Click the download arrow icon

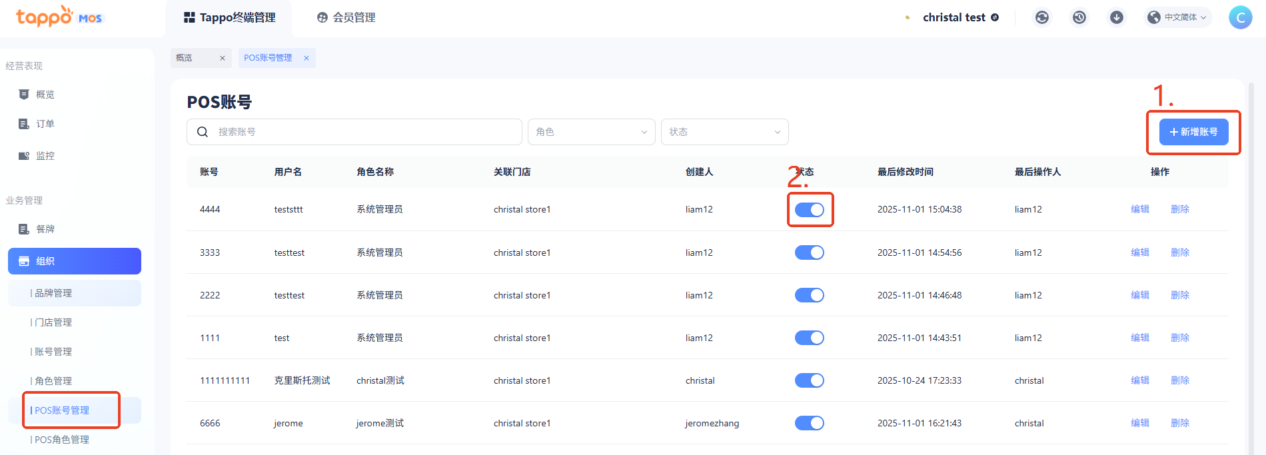[1117, 17]
